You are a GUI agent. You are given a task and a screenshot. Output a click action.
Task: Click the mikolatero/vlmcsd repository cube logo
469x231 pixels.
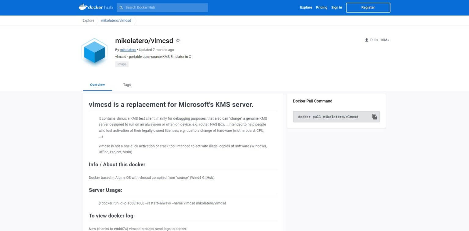click(x=94, y=52)
